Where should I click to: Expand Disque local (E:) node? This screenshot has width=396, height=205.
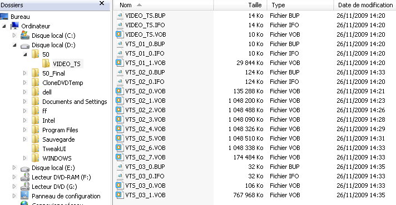pos(14,168)
